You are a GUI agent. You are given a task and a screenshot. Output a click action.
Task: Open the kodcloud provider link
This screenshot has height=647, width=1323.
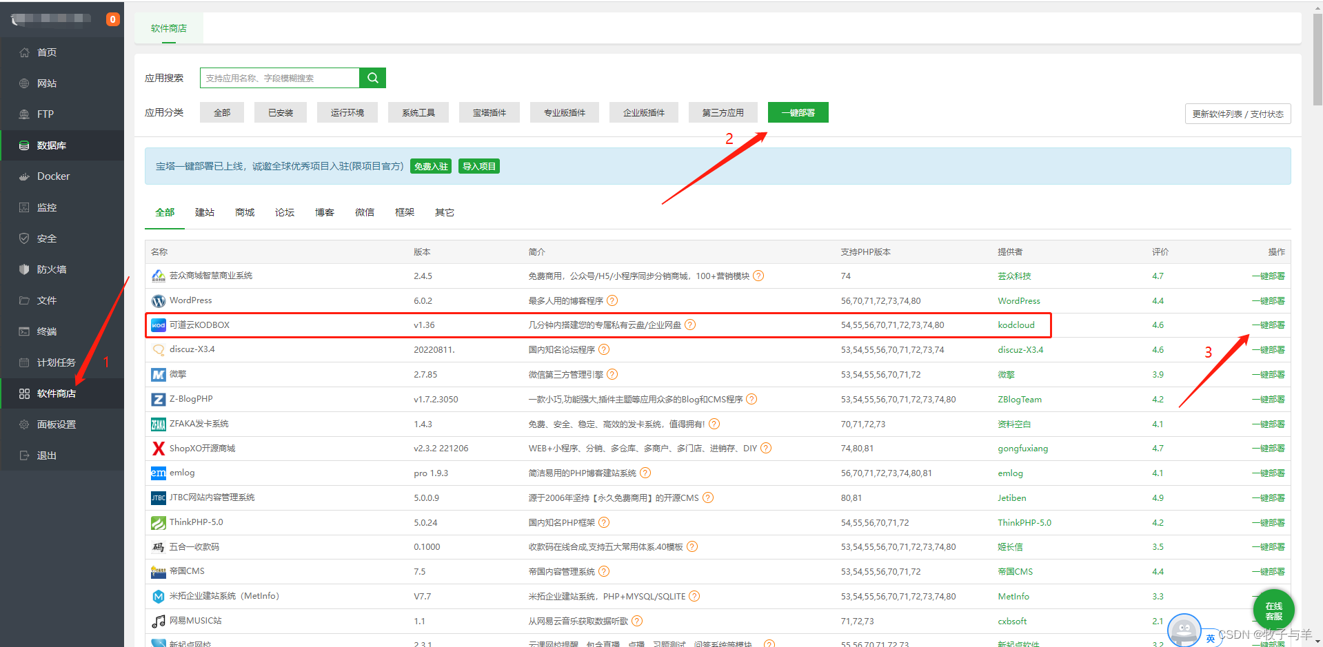click(1016, 325)
